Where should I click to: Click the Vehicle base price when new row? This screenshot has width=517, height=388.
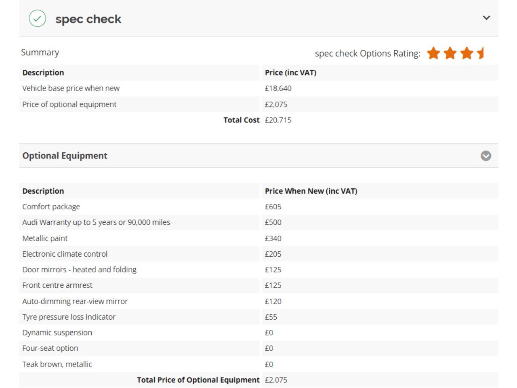coord(71,89)
